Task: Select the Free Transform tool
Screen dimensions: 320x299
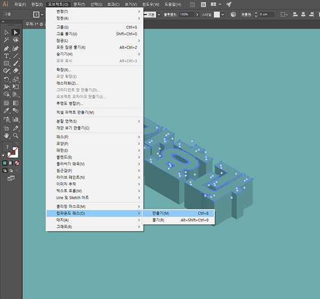Action: point(15,86)
